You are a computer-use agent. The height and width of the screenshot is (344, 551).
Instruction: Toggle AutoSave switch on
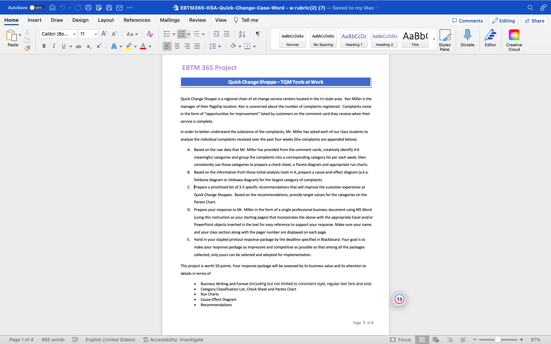pyautogui.click(x=37, y=8)
